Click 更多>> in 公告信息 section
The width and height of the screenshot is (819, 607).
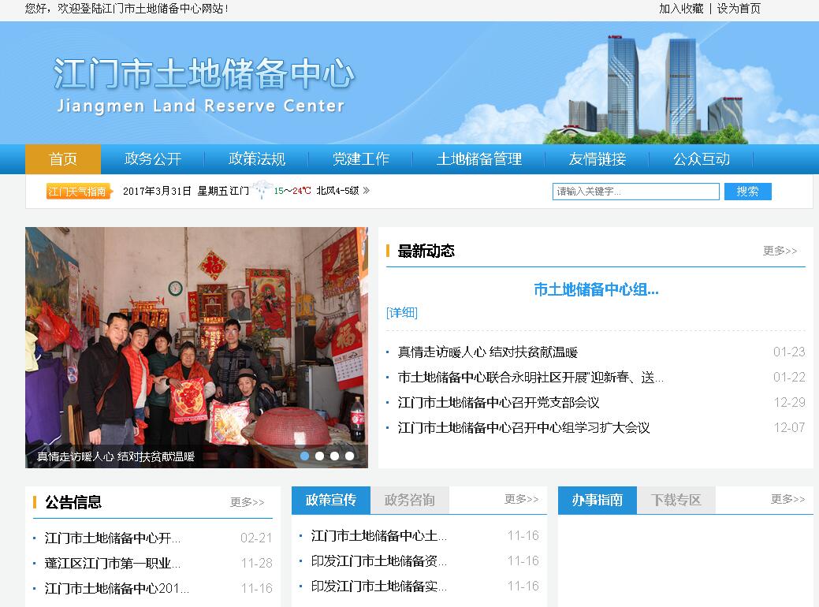click(x=247, y=502)
